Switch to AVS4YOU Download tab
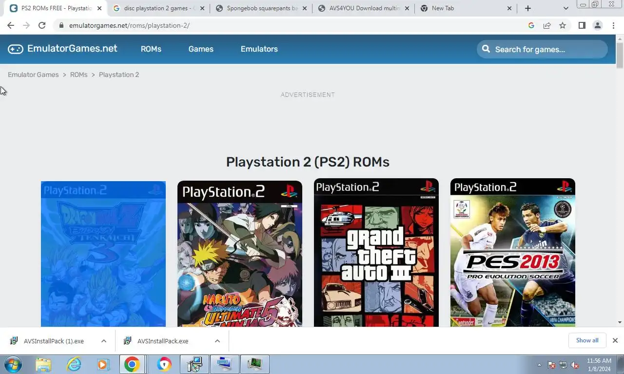Viewport: 624px width, 374px height. [363, 8]
